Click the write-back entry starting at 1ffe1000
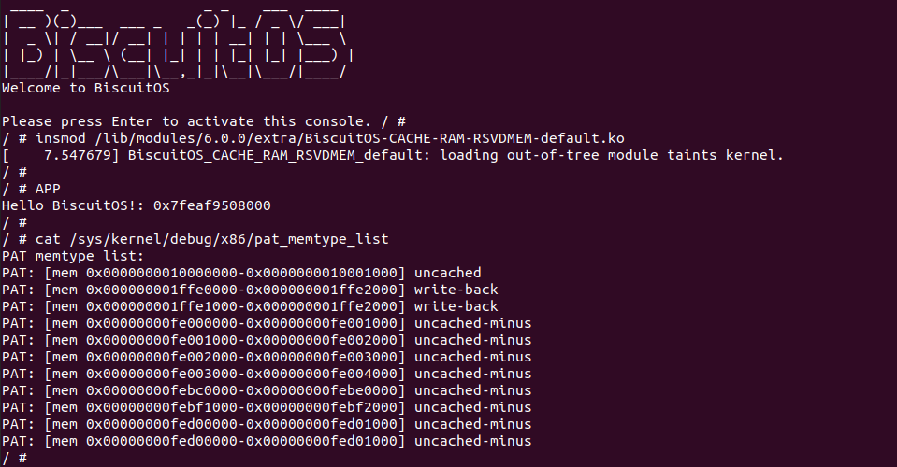897x467 pixels. (x=250, y=306)
